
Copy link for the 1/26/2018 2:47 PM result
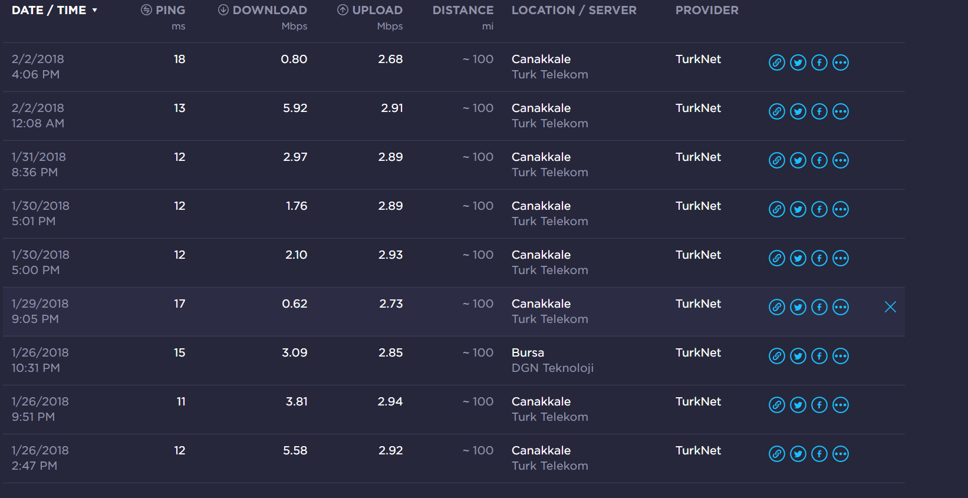click(777, 454)
